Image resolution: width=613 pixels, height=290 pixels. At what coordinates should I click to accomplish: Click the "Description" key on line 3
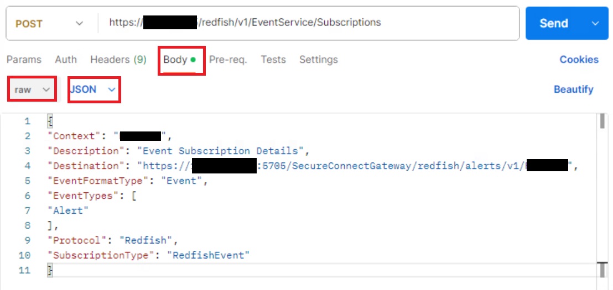pos(86,151)
